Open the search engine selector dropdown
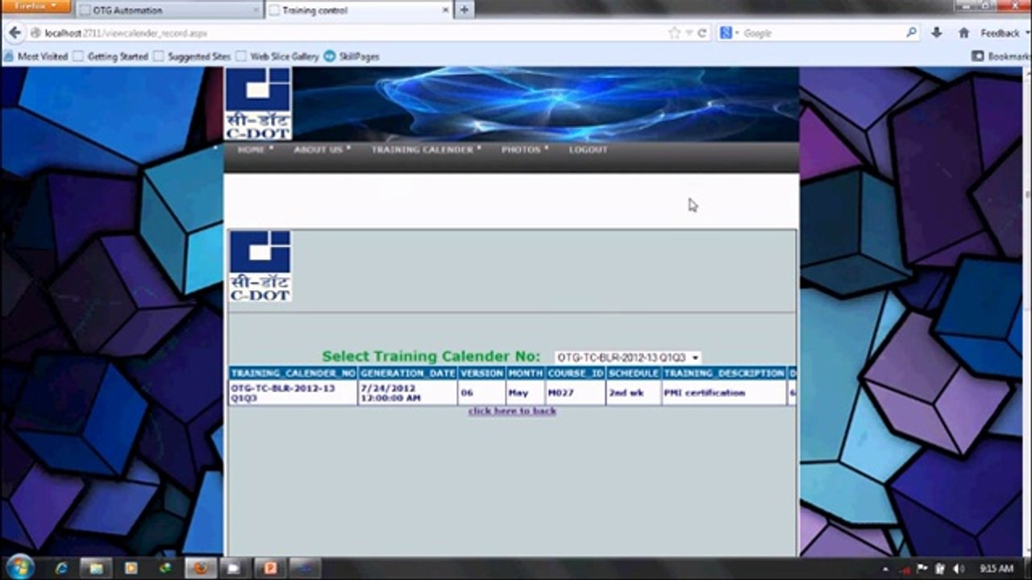Image resolution: width=1032 pixels, height=580 pixels. [x=730, y=33]
